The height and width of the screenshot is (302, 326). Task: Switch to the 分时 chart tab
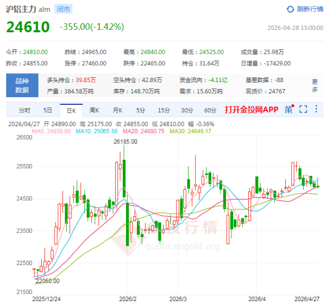pyautogui.click(x=24, y=110)
